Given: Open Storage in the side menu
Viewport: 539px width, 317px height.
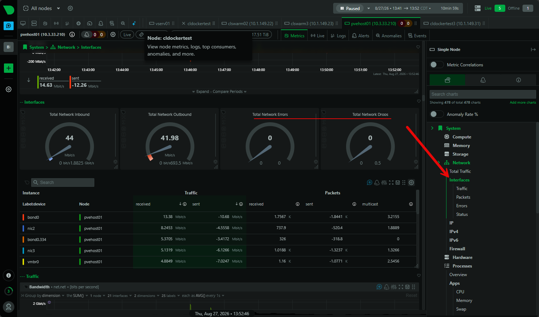Looking at the screenshot, I should pyautogui.click(x=460, y=154).
